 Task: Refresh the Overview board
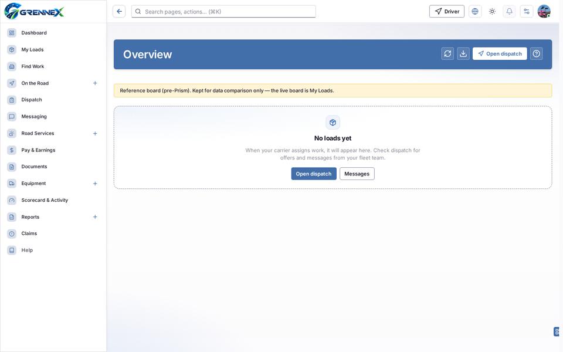(x=447, y=54)
